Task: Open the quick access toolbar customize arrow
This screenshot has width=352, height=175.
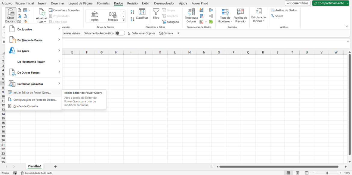Action: [178, 33]
